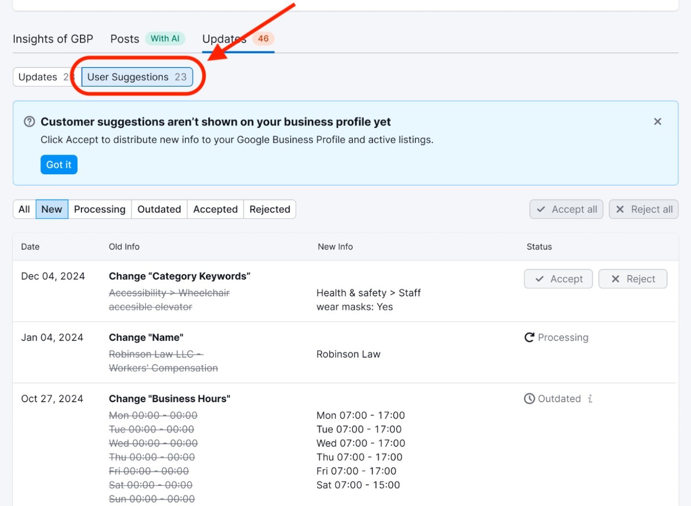Select the Outdated filter chip

(x=159, y=209)
